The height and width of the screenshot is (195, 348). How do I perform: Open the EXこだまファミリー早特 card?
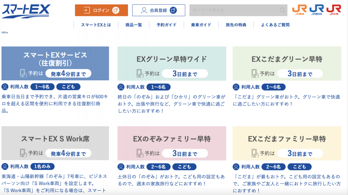click(x=287, y=143)
